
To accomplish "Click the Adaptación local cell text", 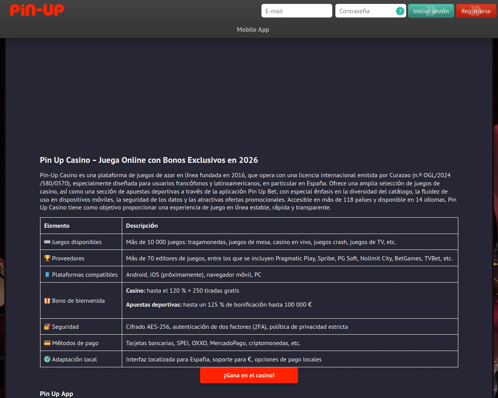I will click(x=74, y=360).
